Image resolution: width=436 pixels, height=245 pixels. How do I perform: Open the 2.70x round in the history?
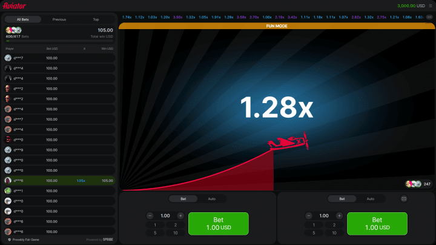click(x=254, y=17)
